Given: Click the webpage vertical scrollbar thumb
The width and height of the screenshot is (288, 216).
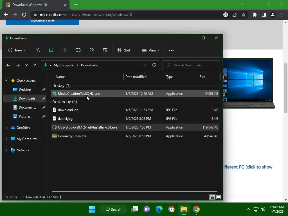Looking at the screenshot, I should pos(286,88).
